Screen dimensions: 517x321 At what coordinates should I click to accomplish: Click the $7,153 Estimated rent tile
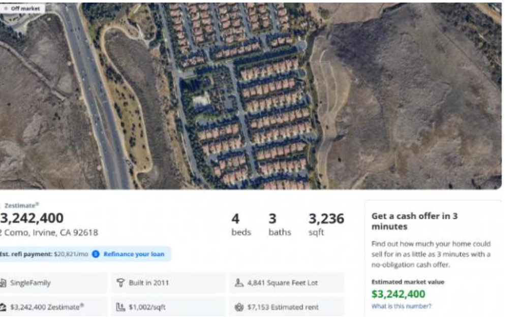pos(286,307)
